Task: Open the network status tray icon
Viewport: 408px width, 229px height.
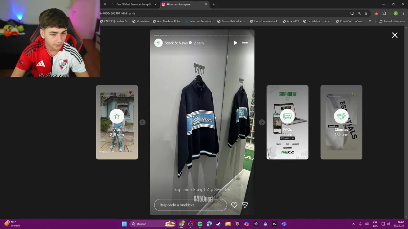Action: pyautogui.click(x=383, y=224)
